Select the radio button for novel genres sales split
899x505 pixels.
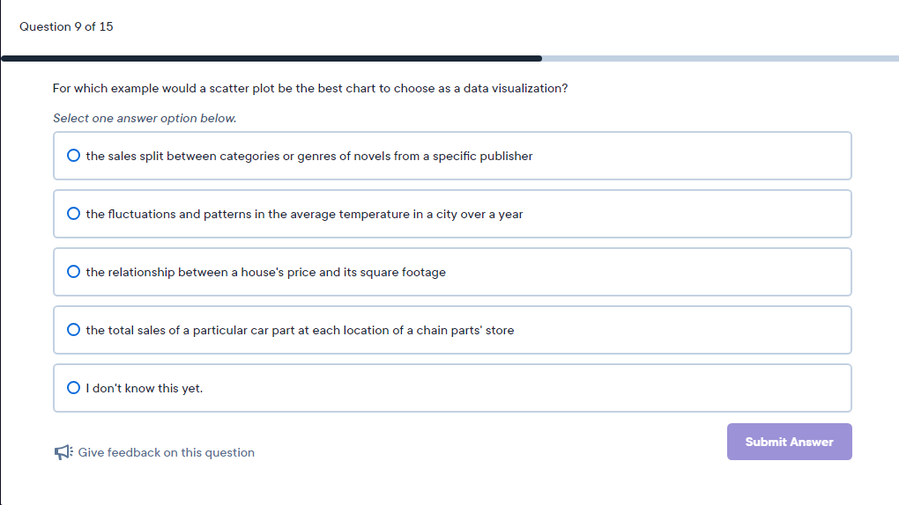pyautogui.click(x=74, y=156)
